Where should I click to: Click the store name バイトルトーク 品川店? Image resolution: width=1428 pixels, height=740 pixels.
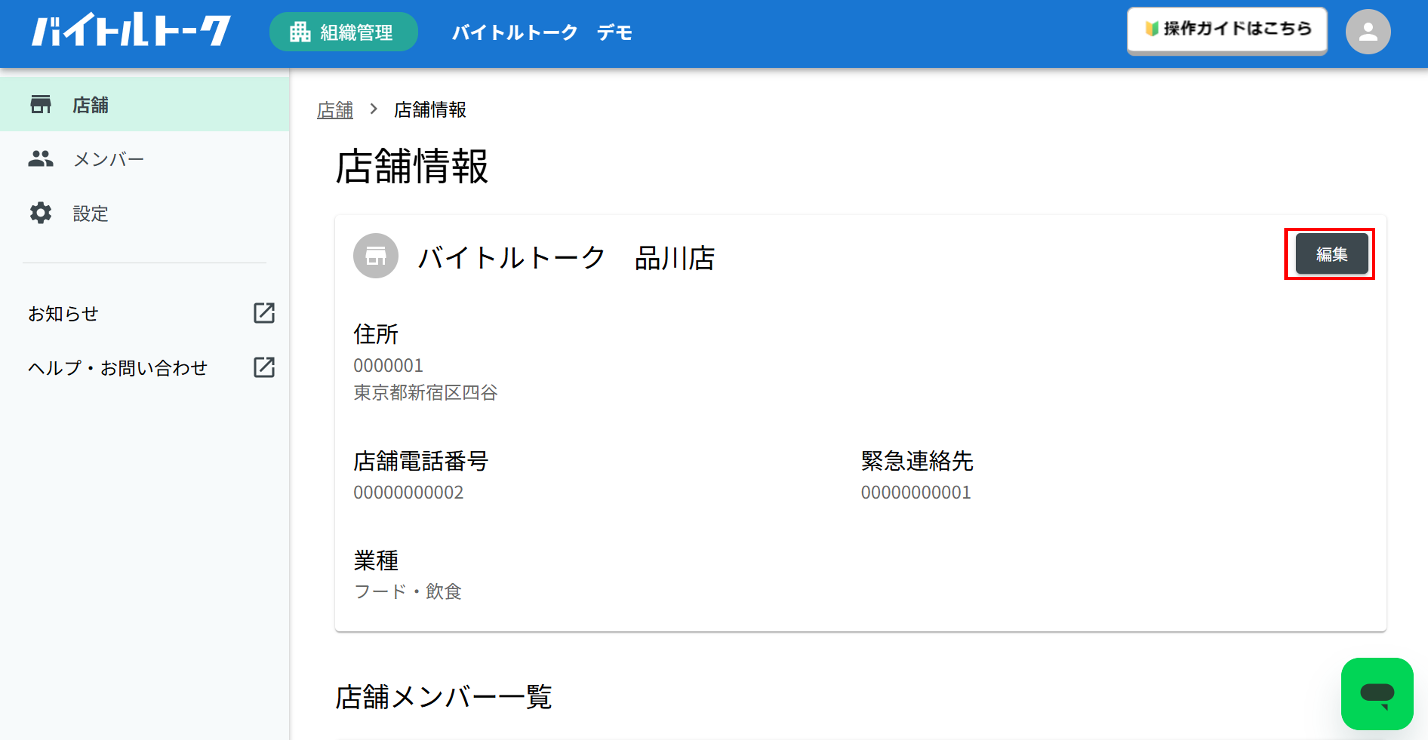click(566, 258)
